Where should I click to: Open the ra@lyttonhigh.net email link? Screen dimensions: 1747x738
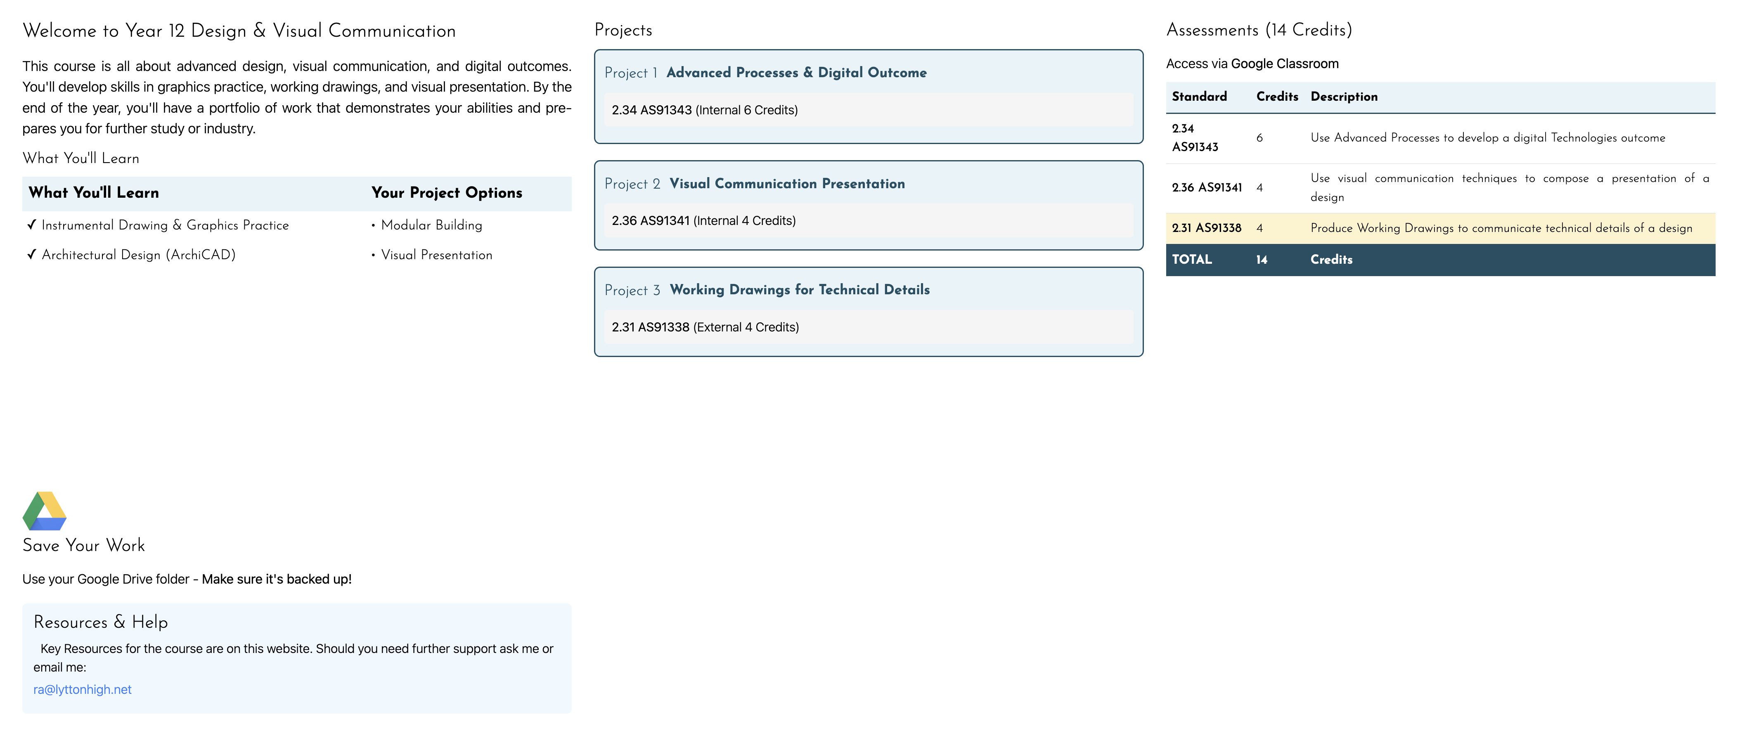82,689
